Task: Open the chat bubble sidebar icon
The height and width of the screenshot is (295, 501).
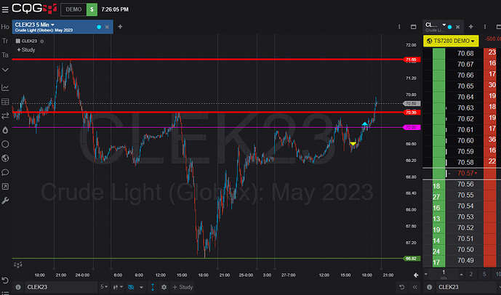Action: (5, 172)
